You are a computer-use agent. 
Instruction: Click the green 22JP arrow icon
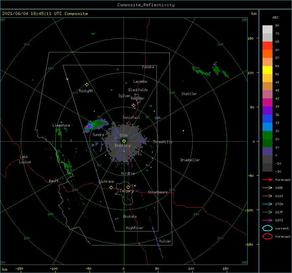pyautogui.click(x=267, y=212)
